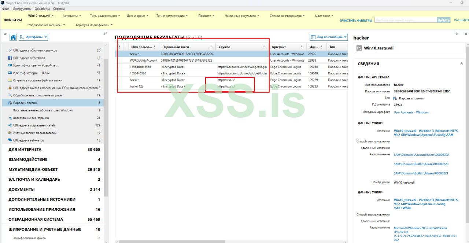The height and width of the screenshot is (243, 469).
Task: Open column menu for Артефакт
Action: click(302, 47)
